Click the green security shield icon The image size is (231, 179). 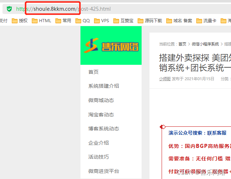point(9,9)
